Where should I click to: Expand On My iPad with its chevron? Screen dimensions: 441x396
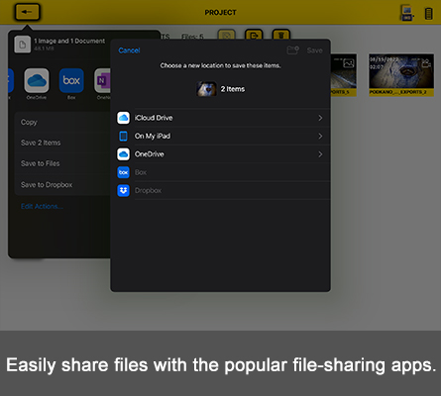point(320,136)
